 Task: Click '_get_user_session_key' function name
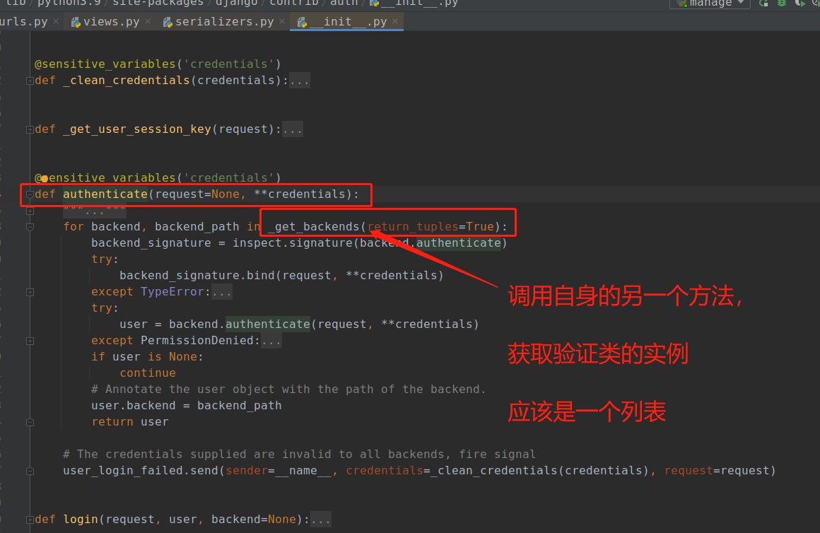click(137, 129)
